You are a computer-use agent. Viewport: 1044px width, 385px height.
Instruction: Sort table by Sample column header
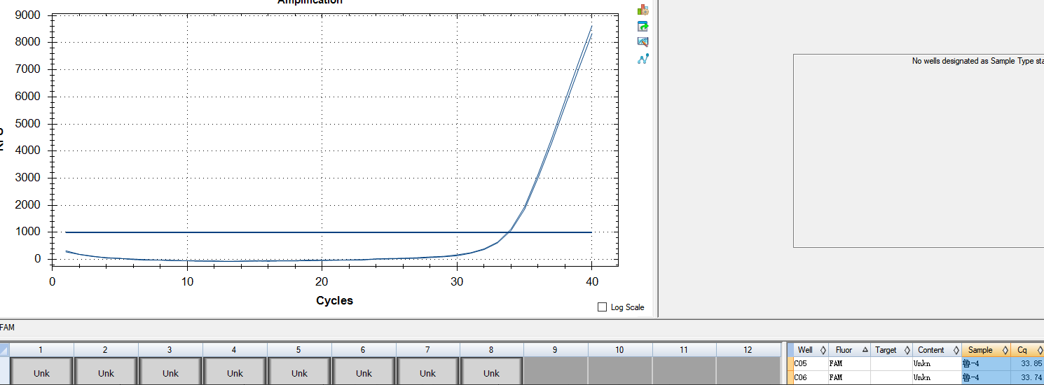(x=986, y=350)
